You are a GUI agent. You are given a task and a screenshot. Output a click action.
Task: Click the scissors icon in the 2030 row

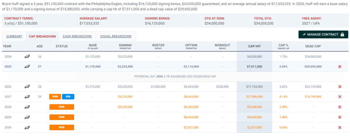coord(340,127)
